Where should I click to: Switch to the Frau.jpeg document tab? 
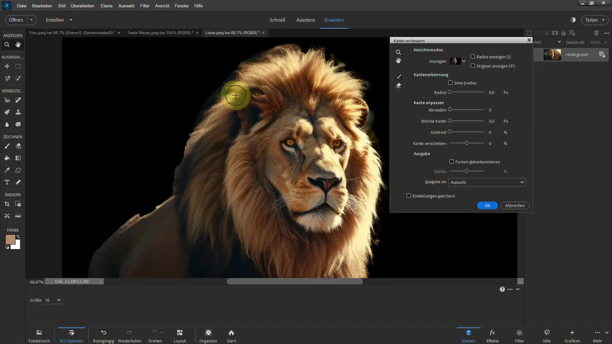(x=72, y=32)
